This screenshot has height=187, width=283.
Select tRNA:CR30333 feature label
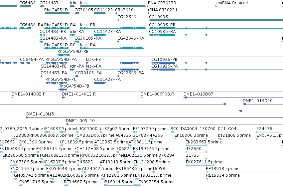click(x=161, y=3)
